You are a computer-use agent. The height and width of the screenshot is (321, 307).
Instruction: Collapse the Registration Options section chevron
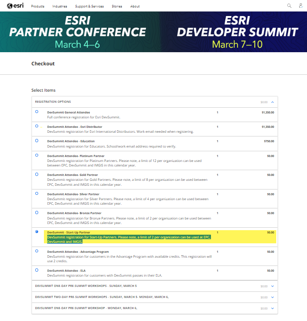point(273,102)
